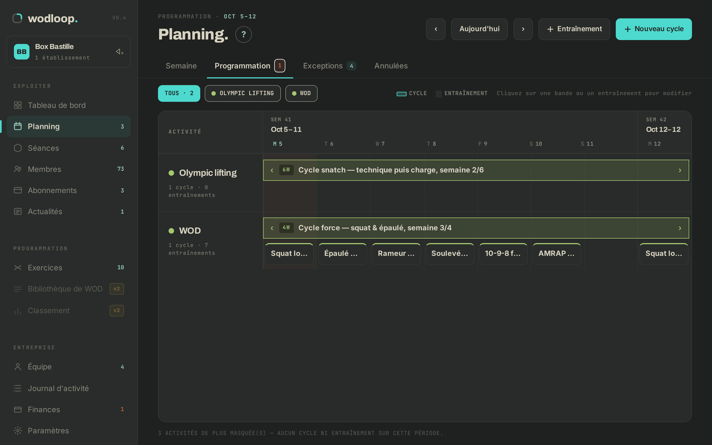
Task: Select the TOUS · 2 filter chip
Action: pyautogui.click(x=179, y=93)
